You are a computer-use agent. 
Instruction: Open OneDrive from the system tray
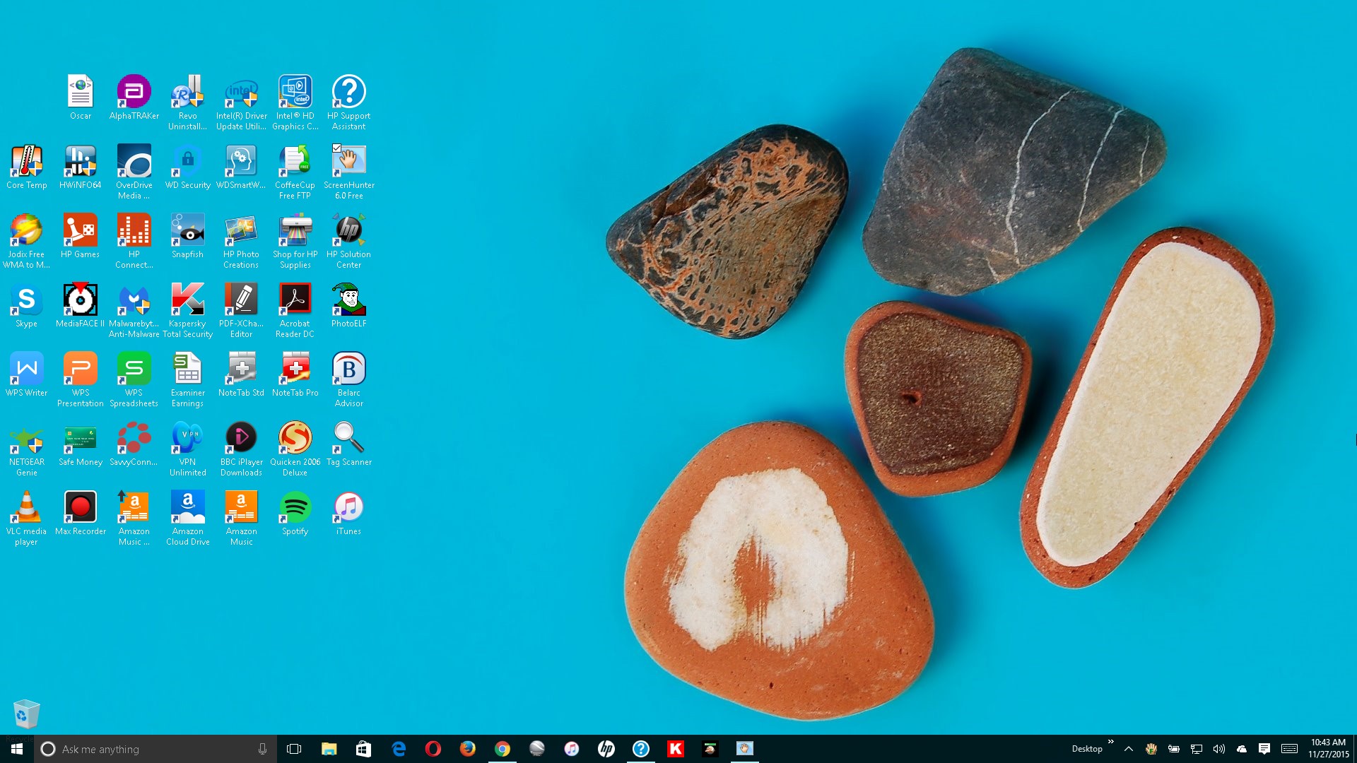point(1242,749)
